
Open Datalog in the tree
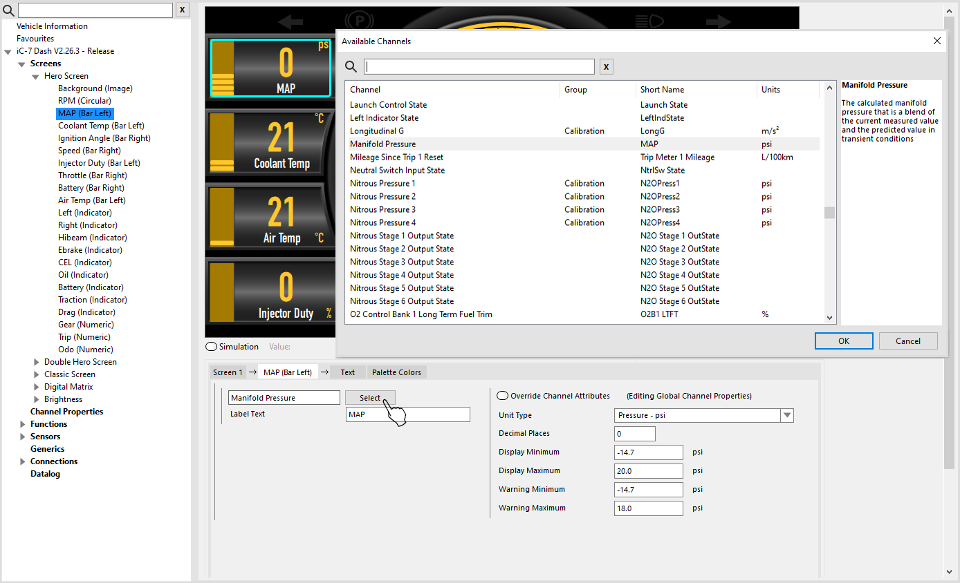tap(45, 474)
